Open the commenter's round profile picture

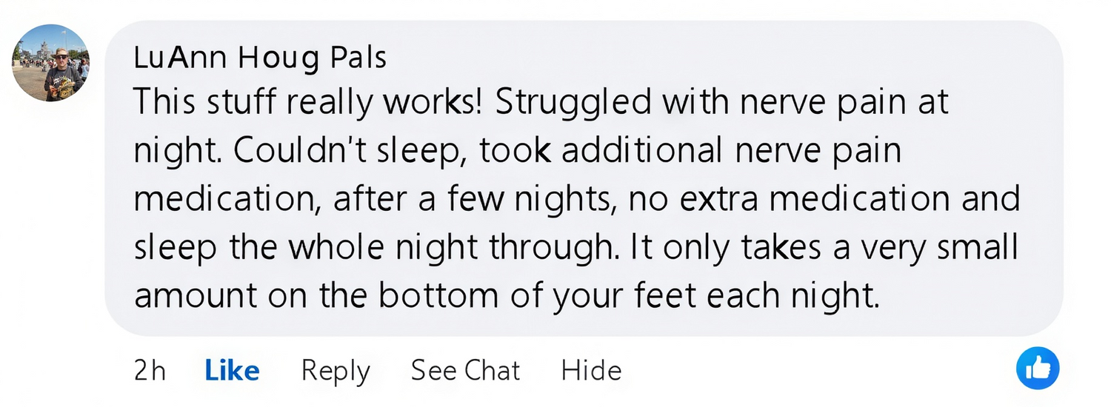pos(50,63)
